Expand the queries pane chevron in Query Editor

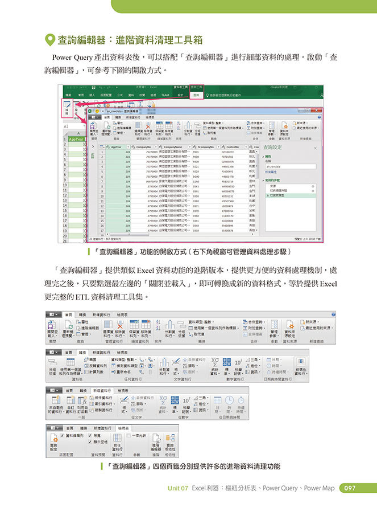[93, 146]
